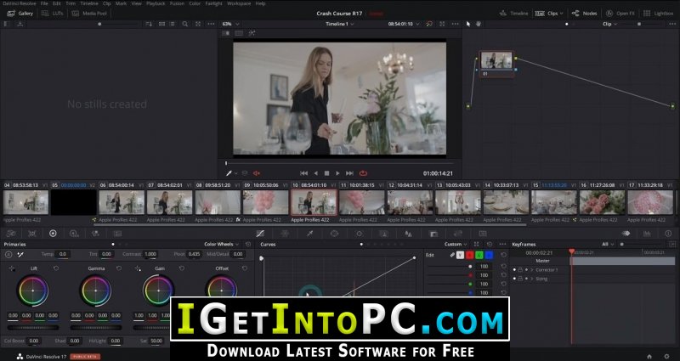680x361 pixels.
Task: Toggle the Clips thumbnail strip
Action: (x=547, y=14)
